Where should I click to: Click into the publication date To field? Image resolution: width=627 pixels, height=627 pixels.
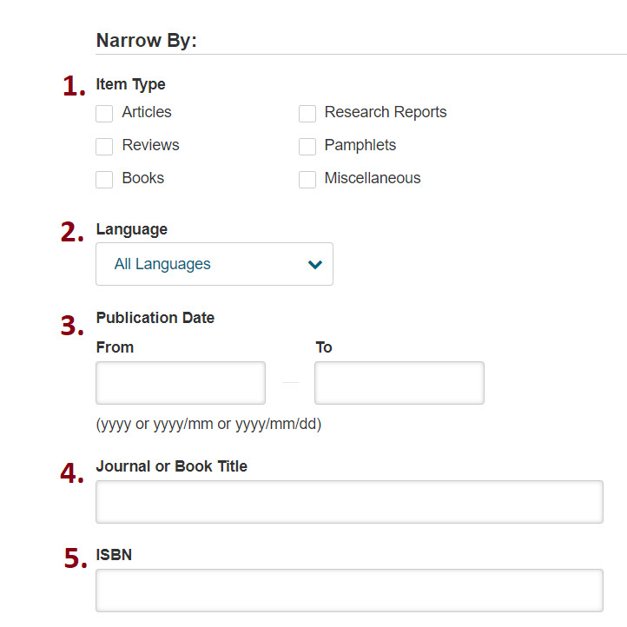click(399, 383)
